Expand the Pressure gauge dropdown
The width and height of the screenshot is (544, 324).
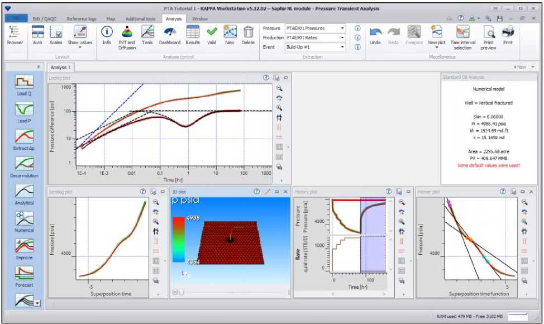[342, 28]
